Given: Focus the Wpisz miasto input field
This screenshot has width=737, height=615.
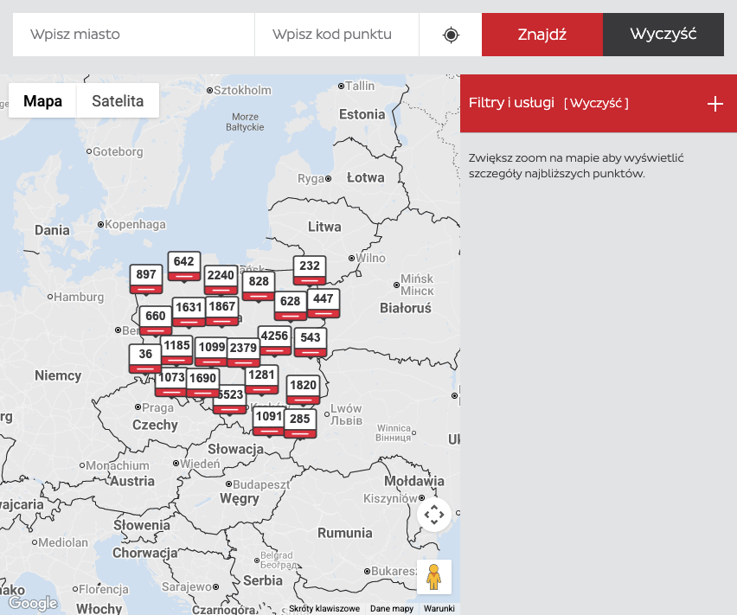Looking at the screenshot, I should (x=133, y=35).
